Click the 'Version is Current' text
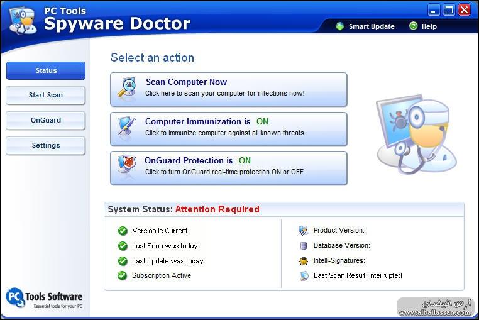This screenshot has width=479, height=320. pos(160,231)
